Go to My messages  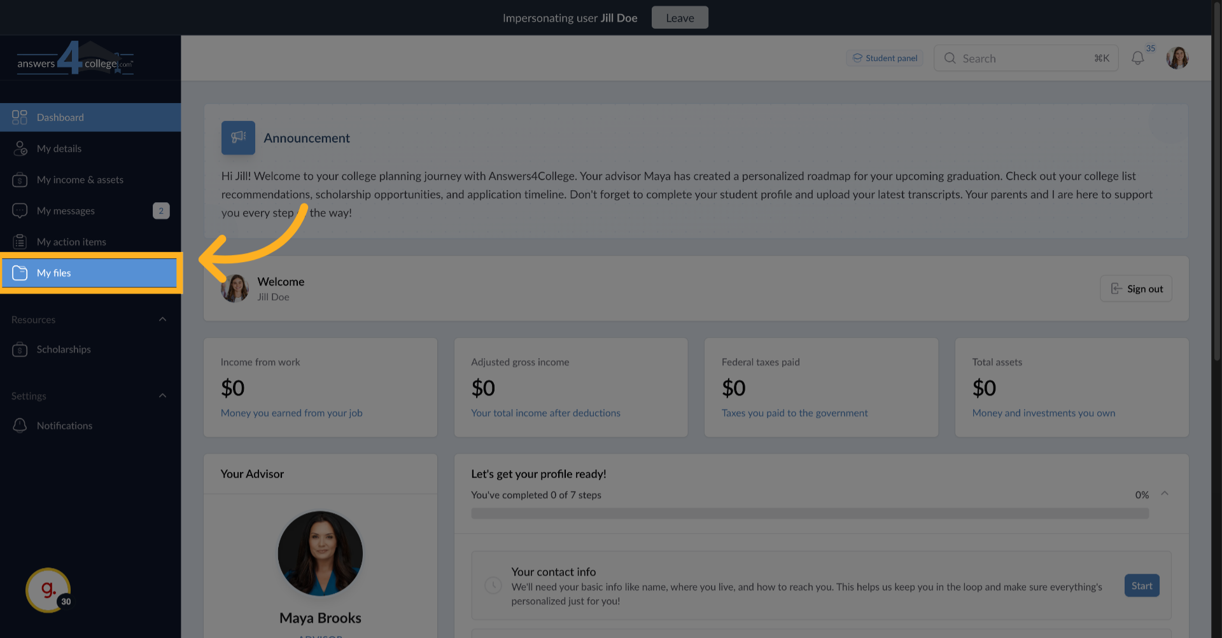point(66,211)
